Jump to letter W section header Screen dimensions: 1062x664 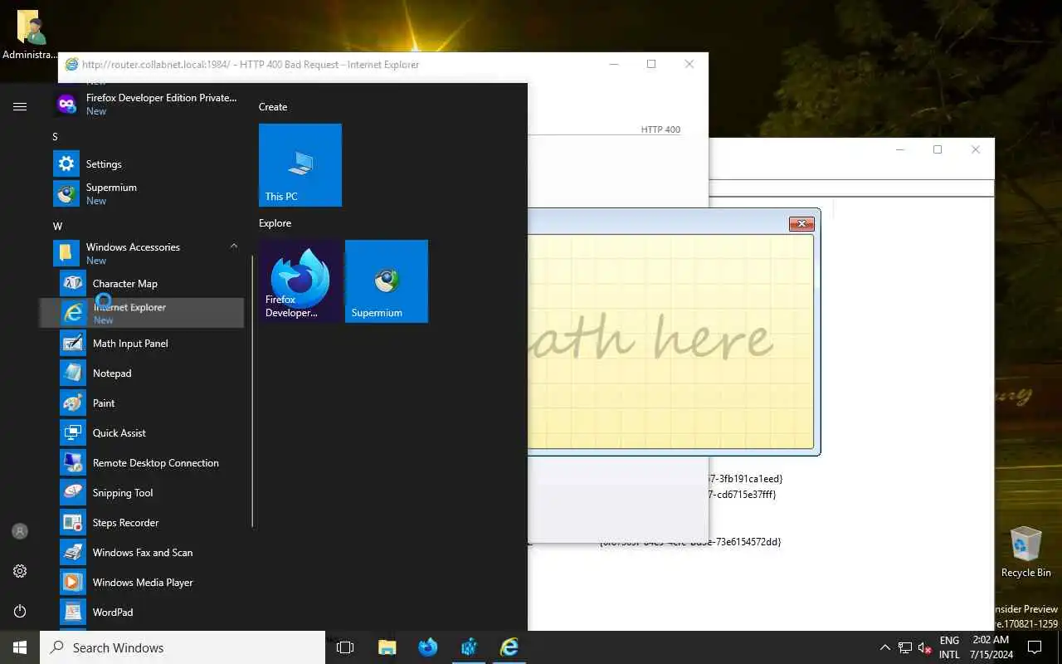(57, 226)
